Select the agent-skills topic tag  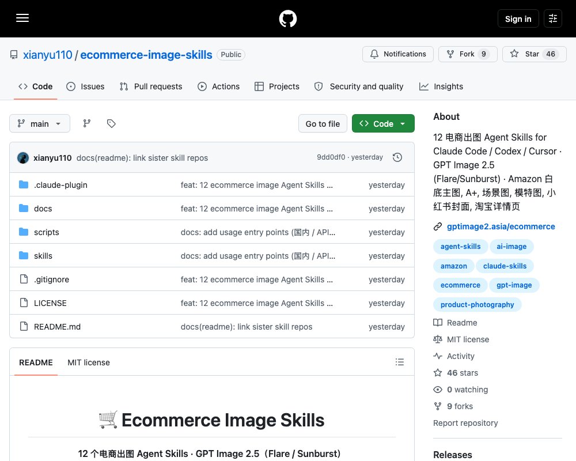coord(460,246)
